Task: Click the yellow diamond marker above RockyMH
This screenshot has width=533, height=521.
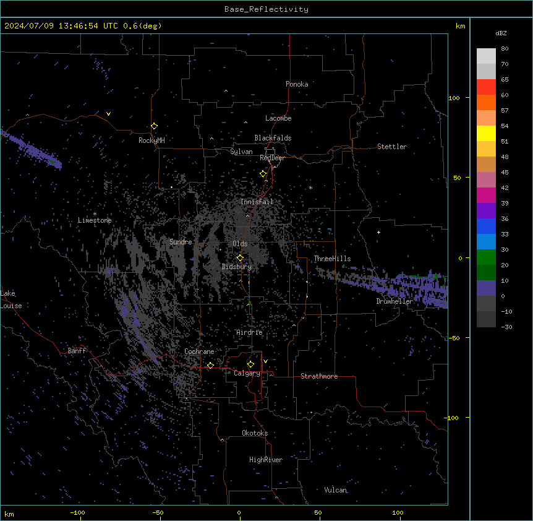Action: (x=155, y=126)
